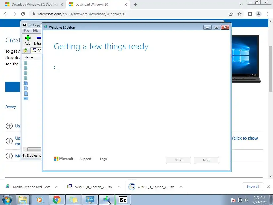Open the Windows Start button
This screenshot has width=273, height=205.
pos(7,200)
